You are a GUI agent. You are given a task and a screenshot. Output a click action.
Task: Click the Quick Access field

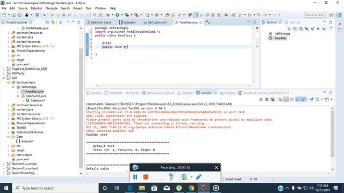tap(314, 15)
